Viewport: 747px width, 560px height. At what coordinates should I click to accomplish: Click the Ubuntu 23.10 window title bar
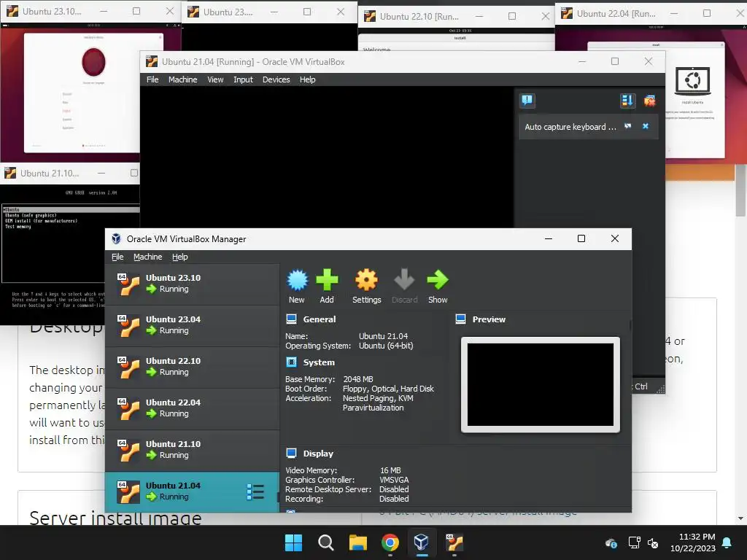90,12
